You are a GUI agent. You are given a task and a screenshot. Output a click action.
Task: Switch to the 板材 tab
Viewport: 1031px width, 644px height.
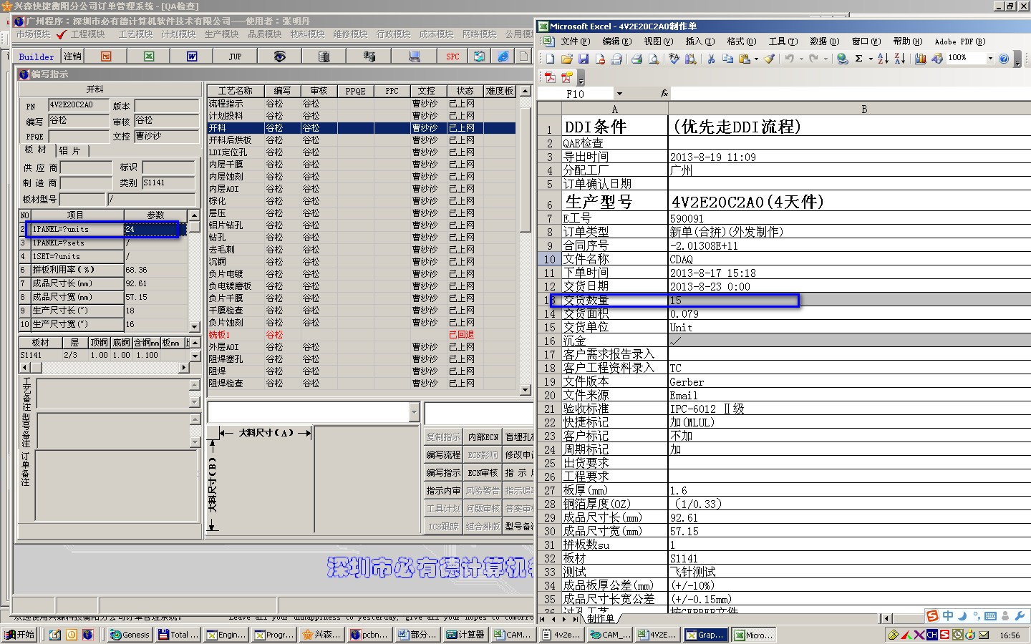point(36,150)
